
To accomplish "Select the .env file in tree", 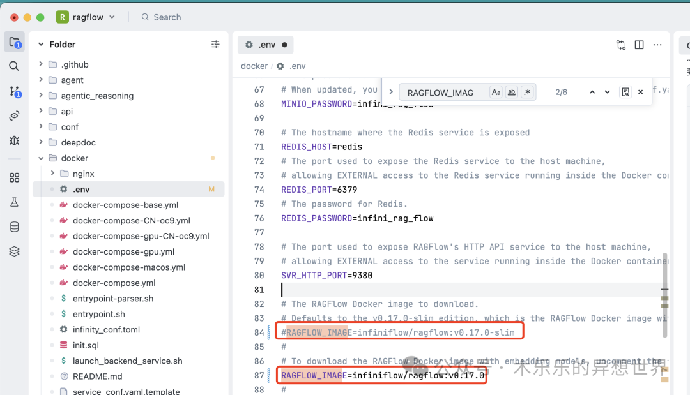I will 128,189.
